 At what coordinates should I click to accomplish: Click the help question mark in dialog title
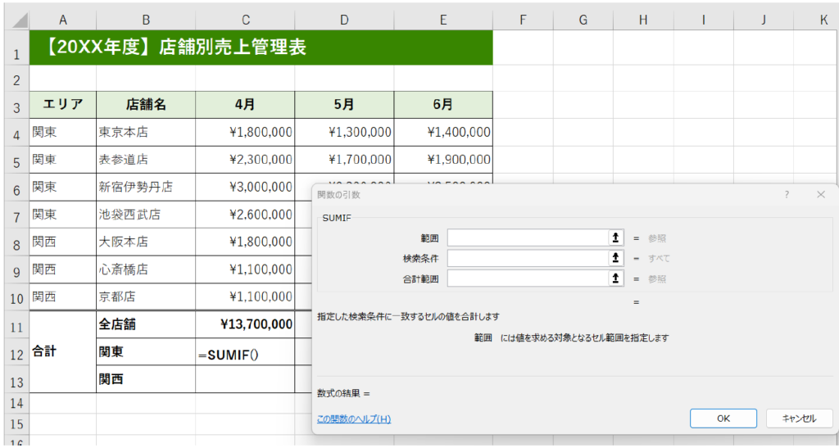[787, 195]
